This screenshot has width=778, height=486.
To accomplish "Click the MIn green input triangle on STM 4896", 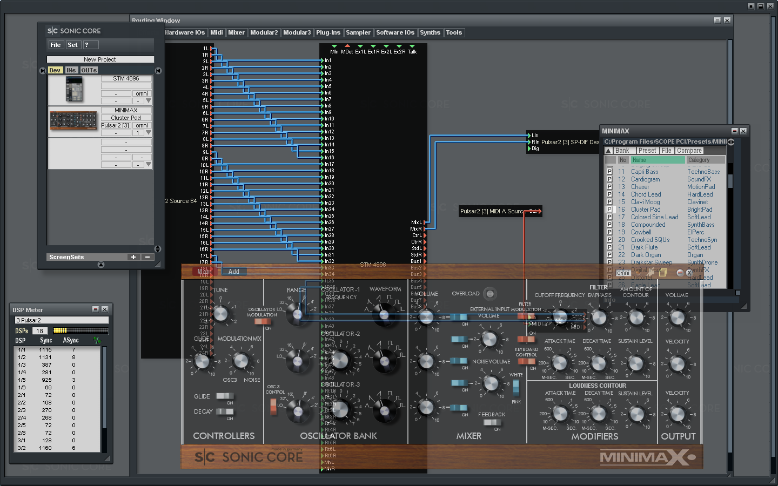I will pyautogui.click(x=334, y=46).
